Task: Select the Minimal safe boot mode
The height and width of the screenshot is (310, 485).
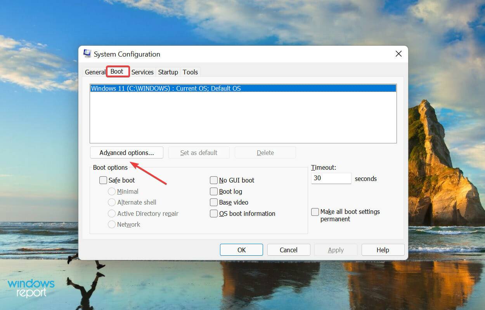Action: point(112,191)
